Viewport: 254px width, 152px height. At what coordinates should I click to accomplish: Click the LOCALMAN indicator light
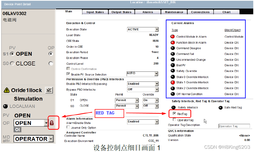6,106
